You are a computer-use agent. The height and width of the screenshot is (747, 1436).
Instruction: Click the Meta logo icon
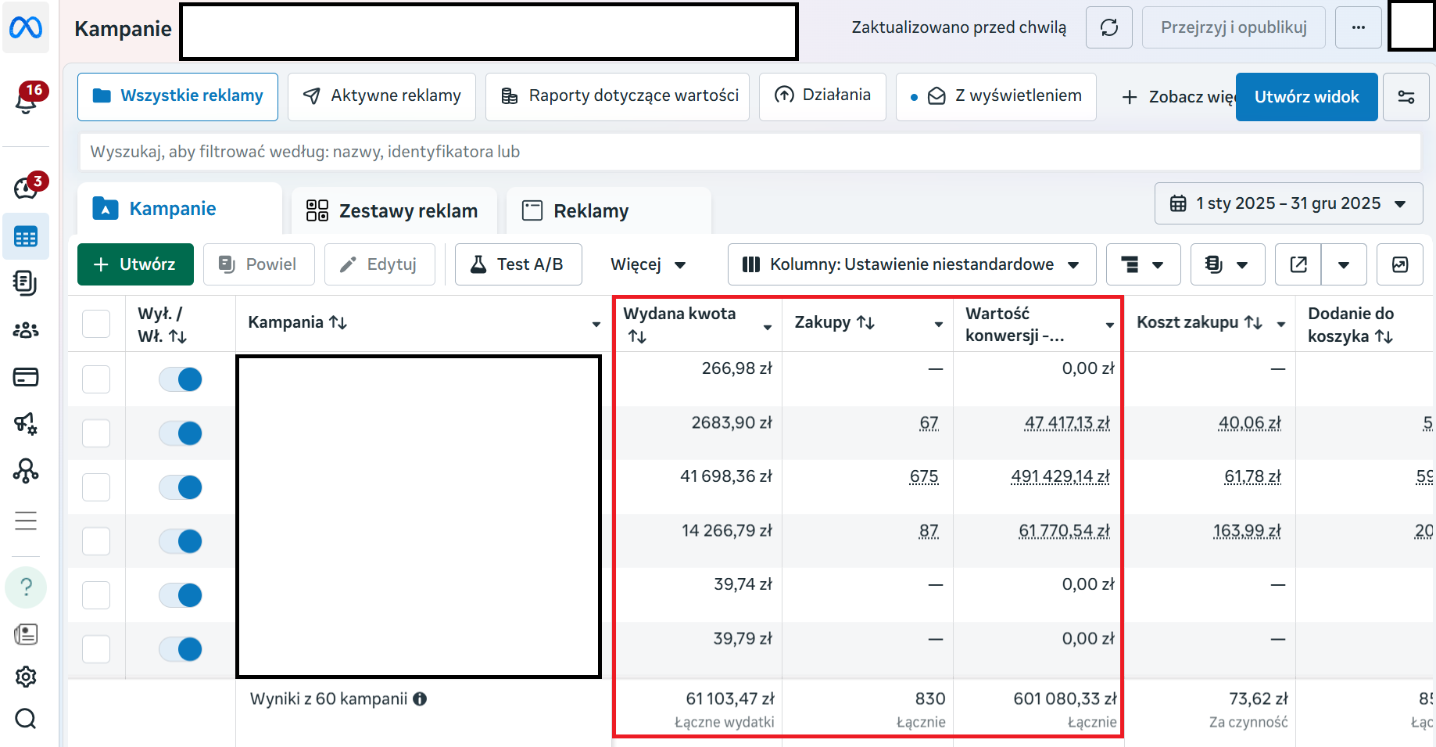(x=26, y=28)
